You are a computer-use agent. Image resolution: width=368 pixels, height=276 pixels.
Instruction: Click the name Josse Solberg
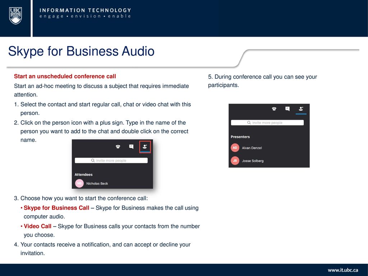click(253, 161)
